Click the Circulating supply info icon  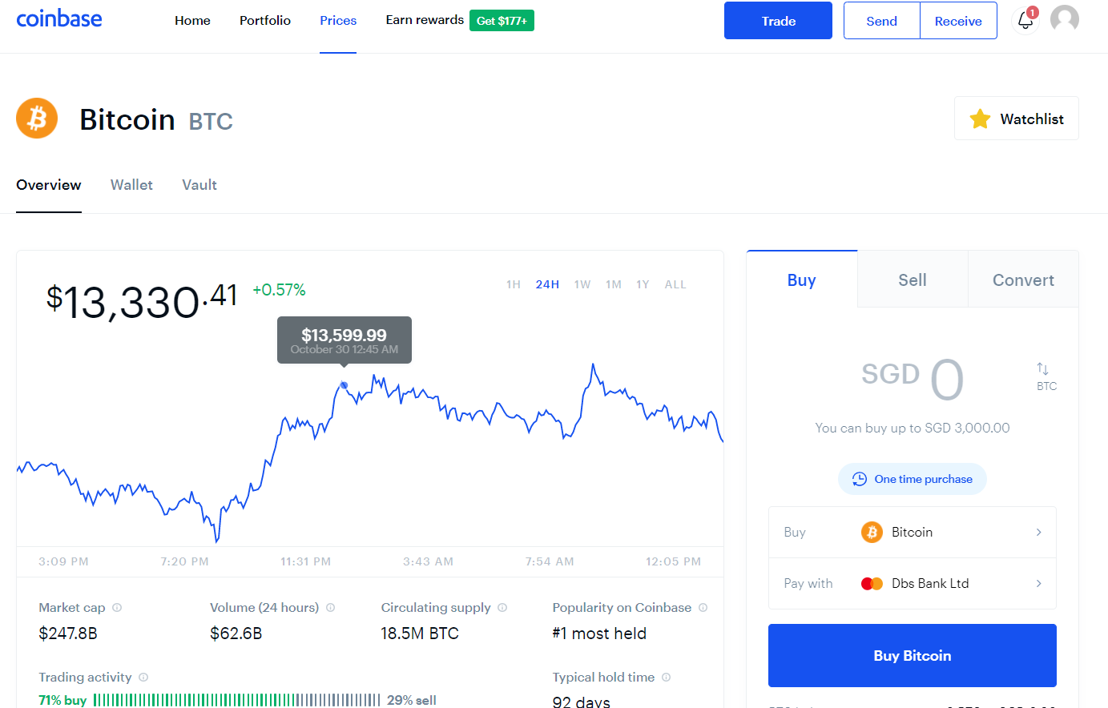click(x=502, y=608)
